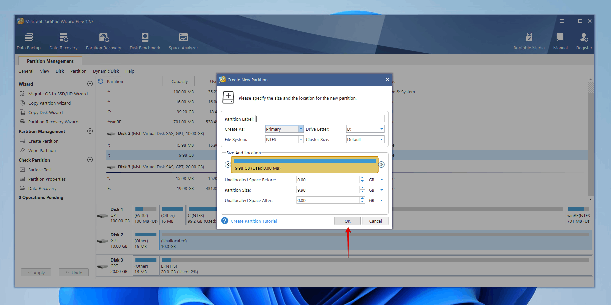
Task: Open the hamburger menu in the title bar
Action: (562, 21)
